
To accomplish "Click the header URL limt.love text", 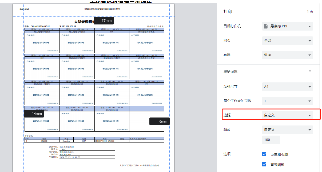I will (102, 9).
